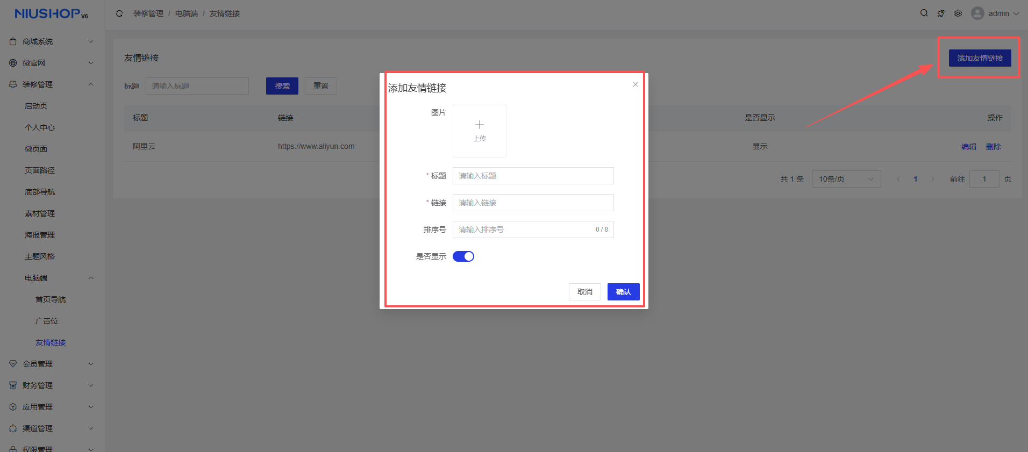The width and height of the screenshot is (1028, 452).
Task: Focus the 排序号 input field
Action: coord(533,229)
